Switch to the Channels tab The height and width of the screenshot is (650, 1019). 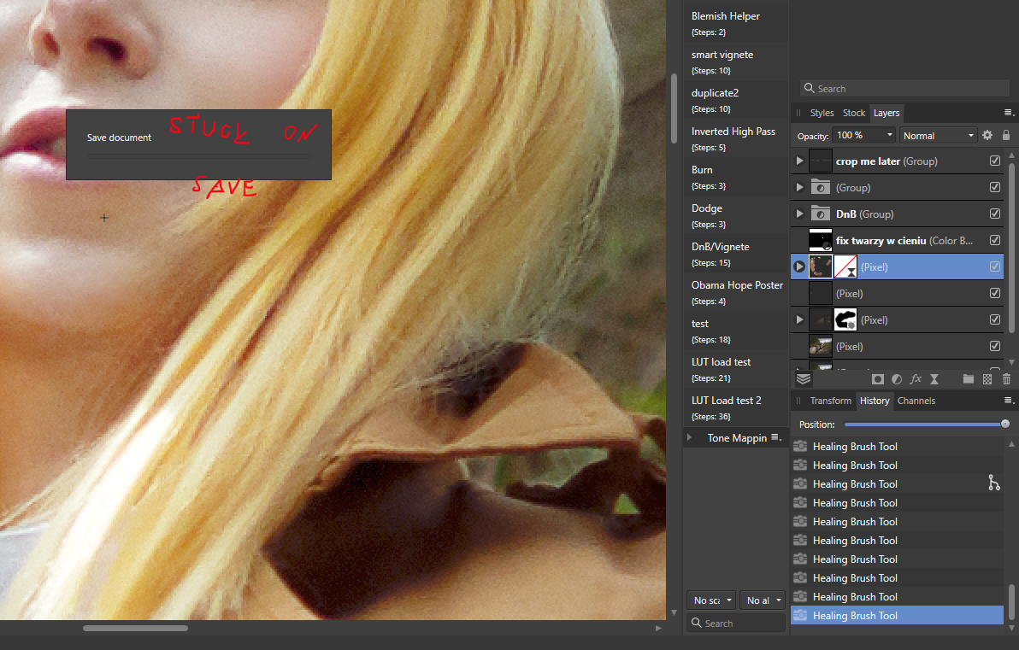(x=916, y=400)
